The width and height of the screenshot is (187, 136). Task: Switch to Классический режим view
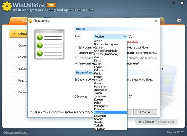166,122
